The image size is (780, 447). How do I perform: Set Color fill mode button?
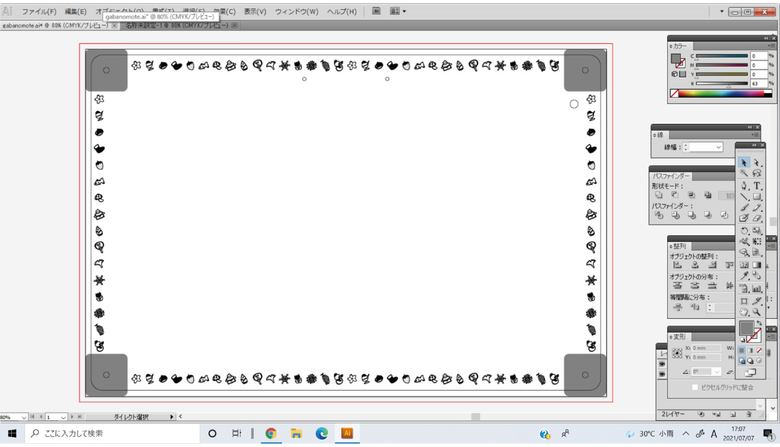tap(742, 350)
